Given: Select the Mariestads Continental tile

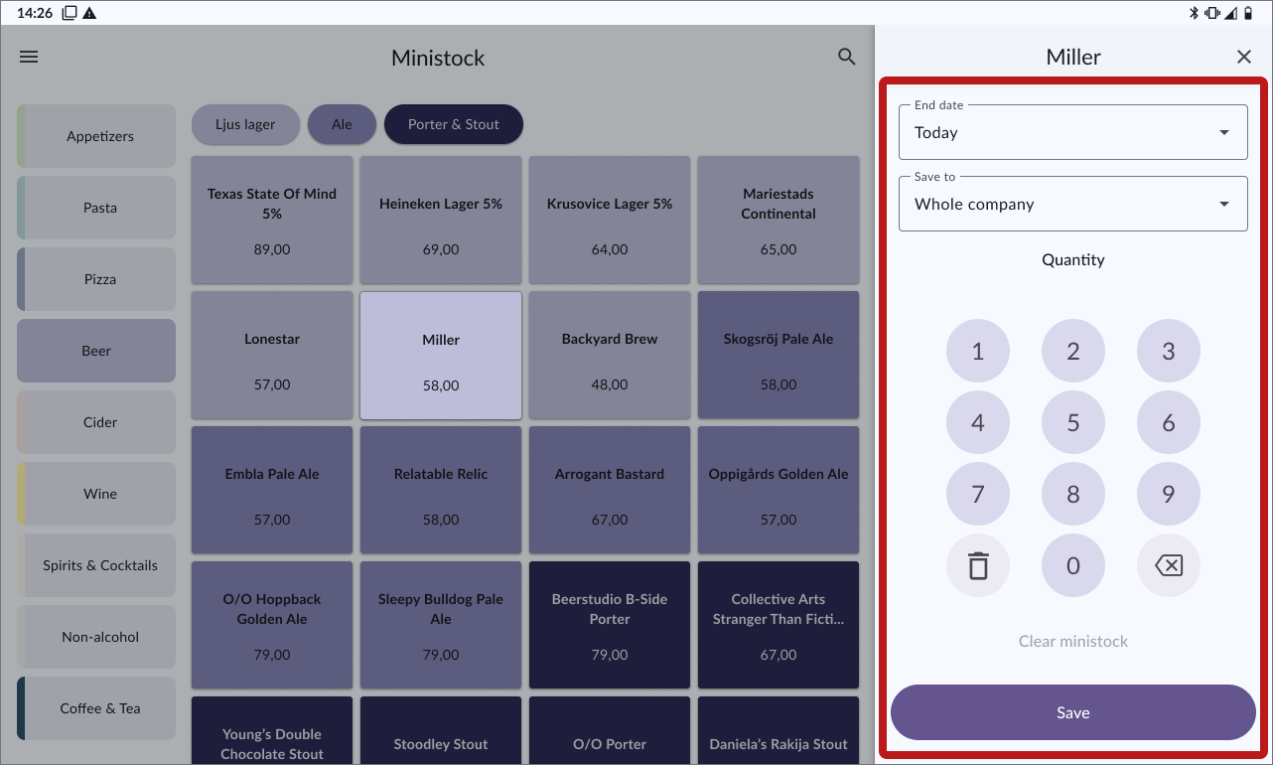Looking at the screenshot, I should (x=778, y=221).
